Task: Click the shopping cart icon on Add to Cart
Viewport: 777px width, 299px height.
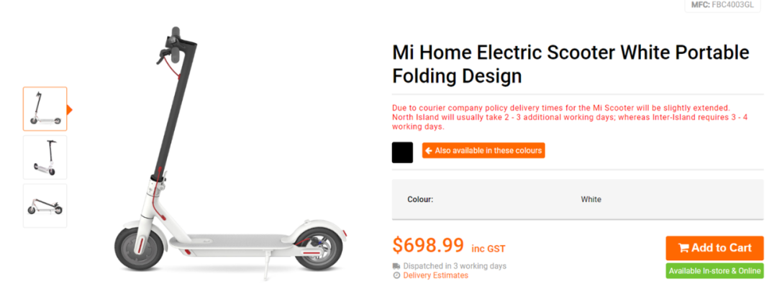Action: [683, 248]
